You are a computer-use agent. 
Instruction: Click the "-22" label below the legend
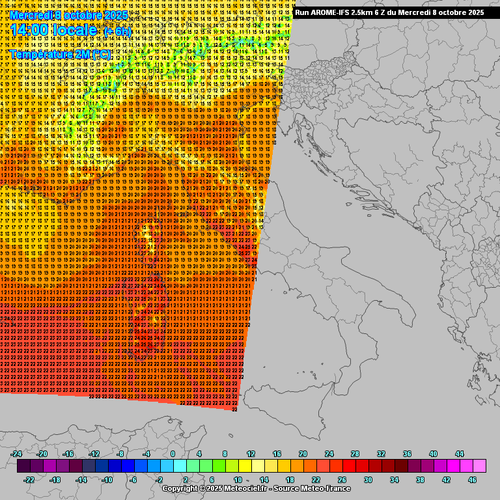pos(29,480)
